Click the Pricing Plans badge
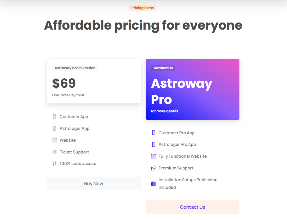This screenshot has height=220, width=287. tap(142, 8)
